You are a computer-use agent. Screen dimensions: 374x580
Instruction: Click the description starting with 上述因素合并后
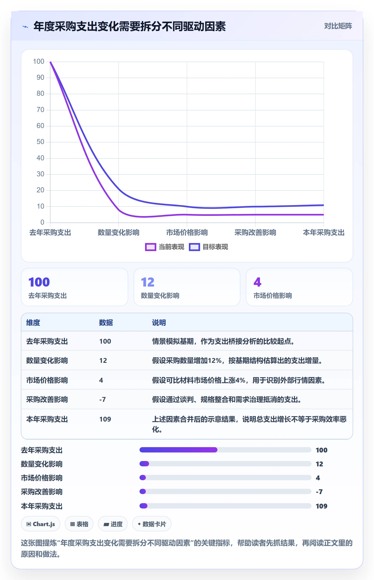point(249,424)
